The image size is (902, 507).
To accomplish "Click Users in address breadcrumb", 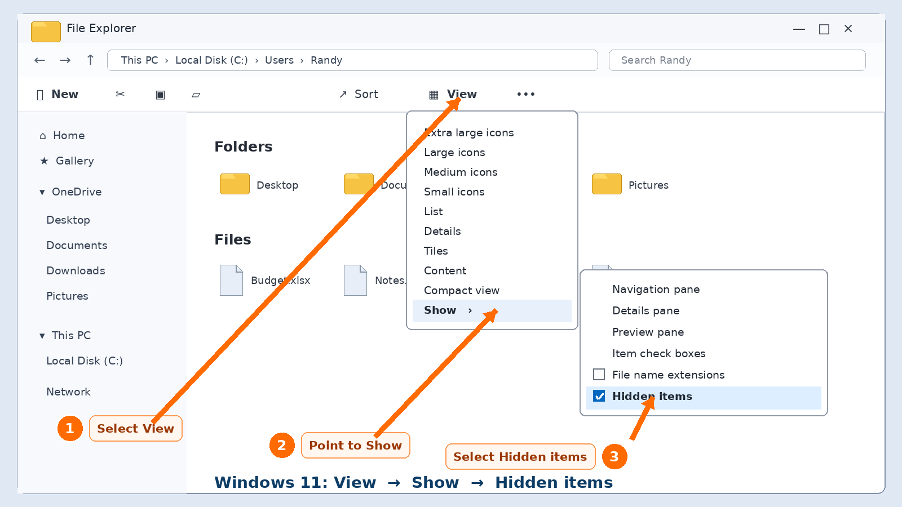I will coord(279,60).
